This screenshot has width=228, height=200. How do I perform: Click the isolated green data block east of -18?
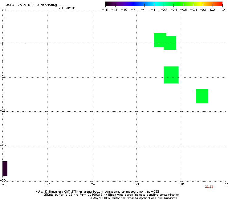[x=202, y=96]
